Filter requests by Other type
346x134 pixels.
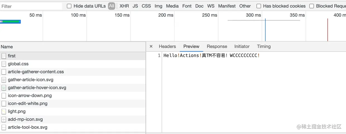(x=245, y=6)
